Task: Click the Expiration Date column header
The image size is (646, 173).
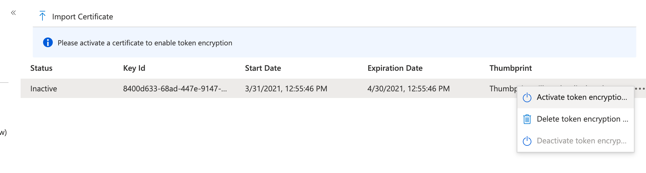Action: pos(395,68)
